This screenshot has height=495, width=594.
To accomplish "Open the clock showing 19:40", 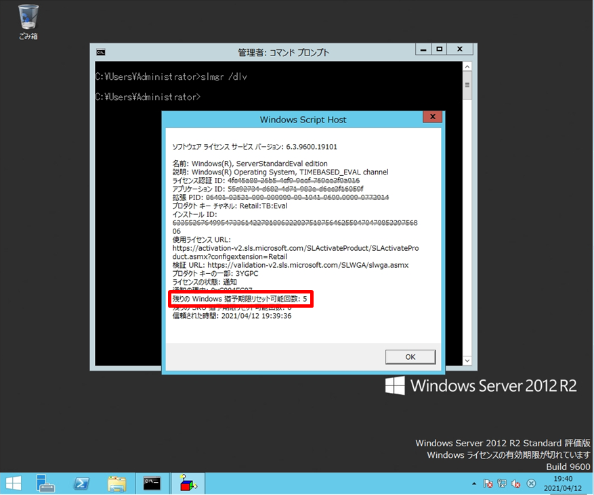I will click(563, 484).
